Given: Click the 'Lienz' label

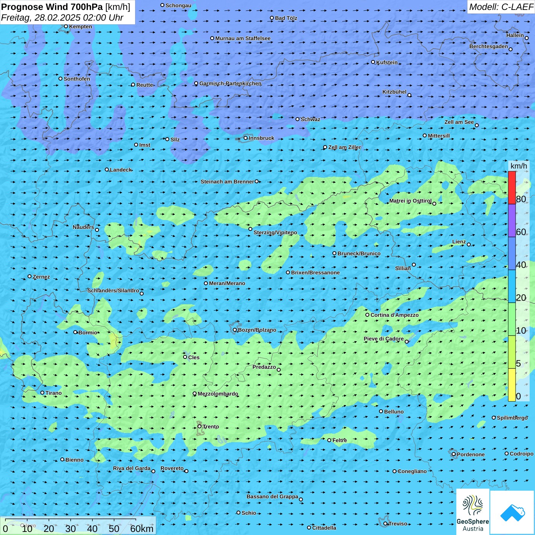Looking at the screenshot, I should coord(459,242).
